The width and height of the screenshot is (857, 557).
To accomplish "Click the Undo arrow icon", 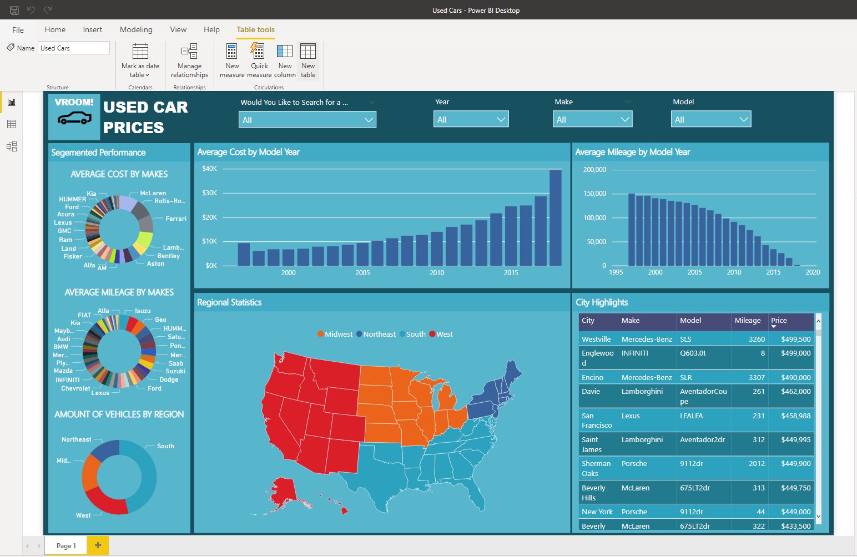I will [31, 10].
